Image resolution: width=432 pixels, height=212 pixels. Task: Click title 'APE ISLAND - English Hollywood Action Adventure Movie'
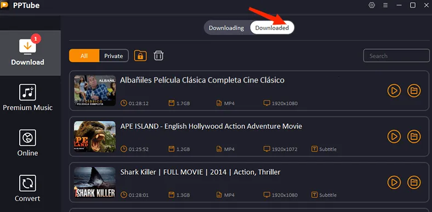[211, 126]
